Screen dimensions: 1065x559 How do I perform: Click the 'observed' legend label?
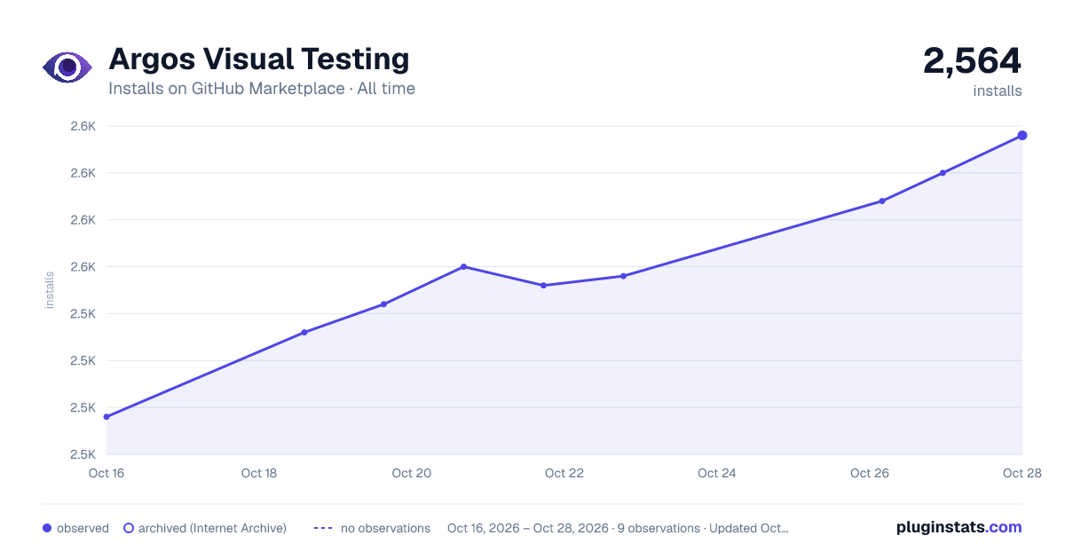coord(83,528)
